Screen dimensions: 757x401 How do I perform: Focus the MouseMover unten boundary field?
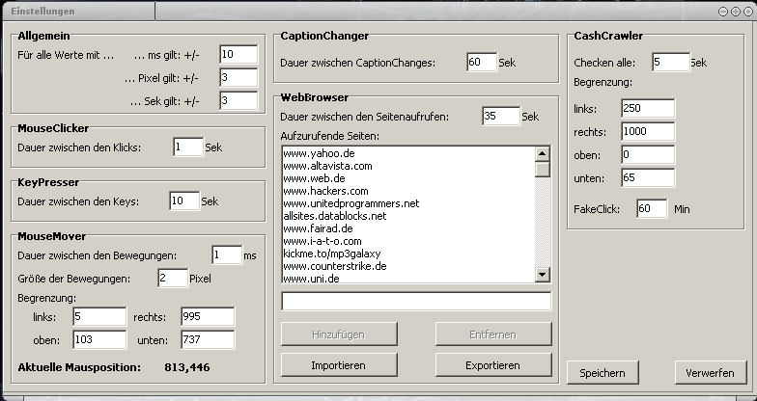point(208,339)
